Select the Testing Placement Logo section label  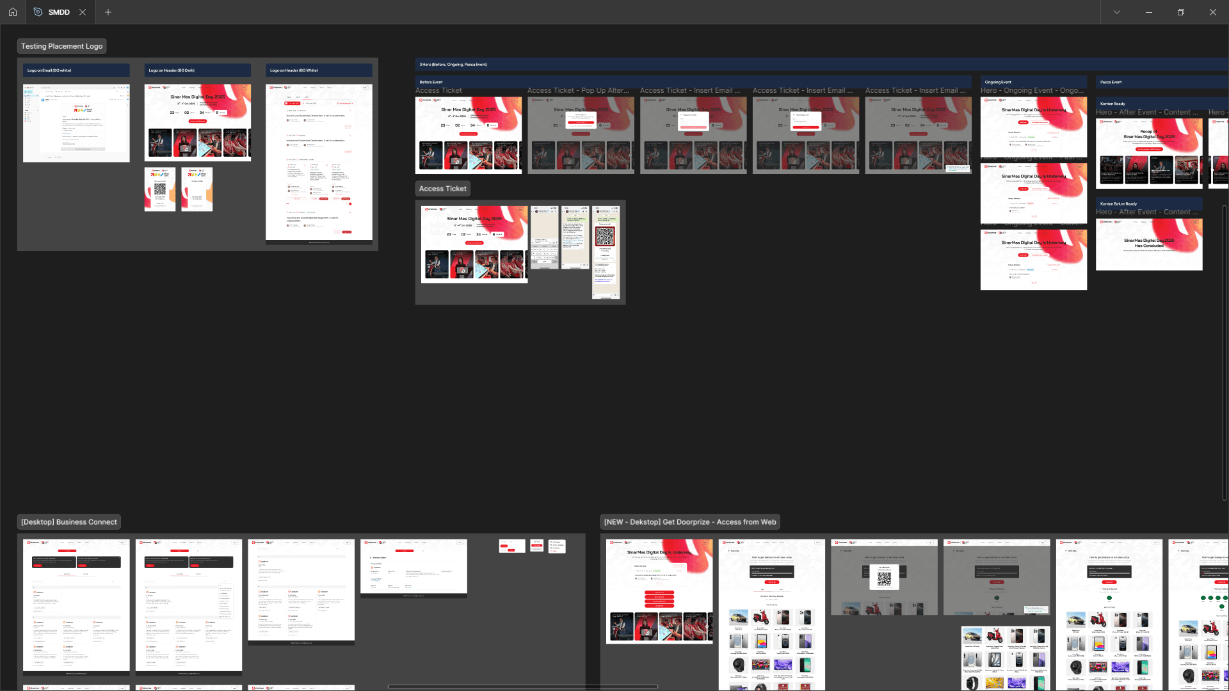tap(61, 46)
